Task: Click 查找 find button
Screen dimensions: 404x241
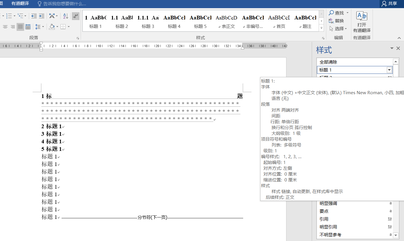Action: [x=336, y=13]
